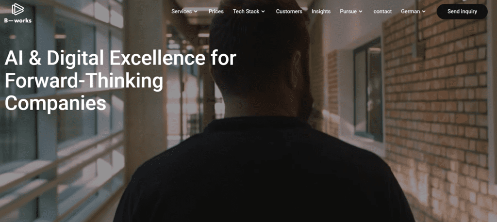Go to the contact page link
The image size is (497, 222).
click(382, 12)
